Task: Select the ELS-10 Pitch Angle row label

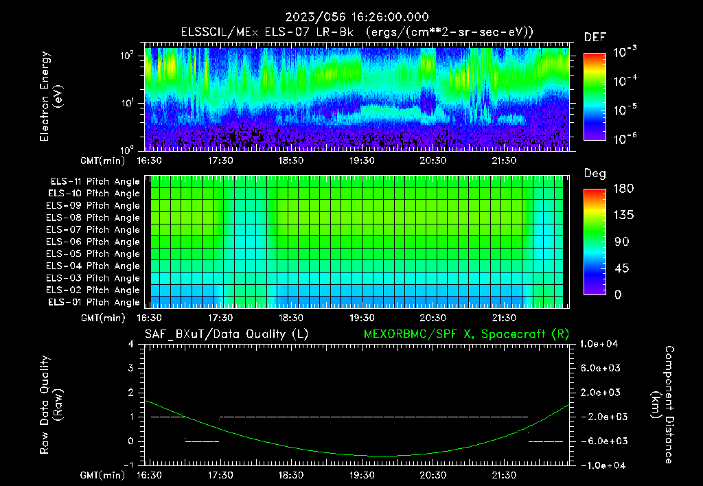Action: (94, 194)
